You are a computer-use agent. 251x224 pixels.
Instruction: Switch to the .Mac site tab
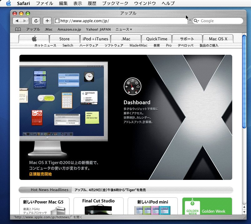[126, 39]
